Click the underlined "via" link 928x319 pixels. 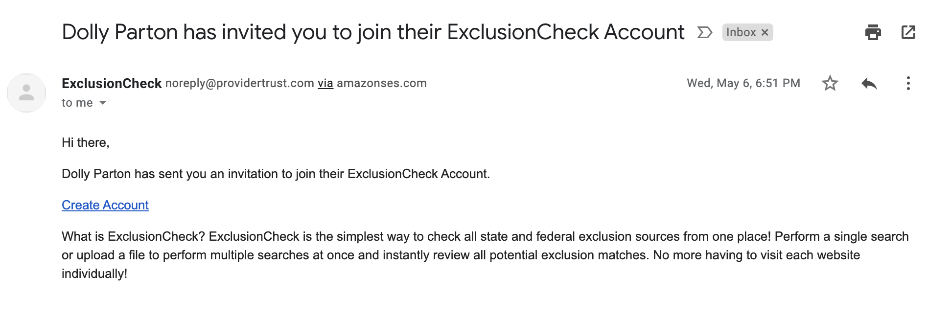pyautogui.click(x=325, y=83)
